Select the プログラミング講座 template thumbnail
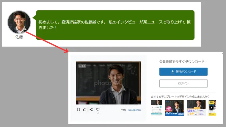The height and width of the screenshot is (127, 226). click(175, 108)
